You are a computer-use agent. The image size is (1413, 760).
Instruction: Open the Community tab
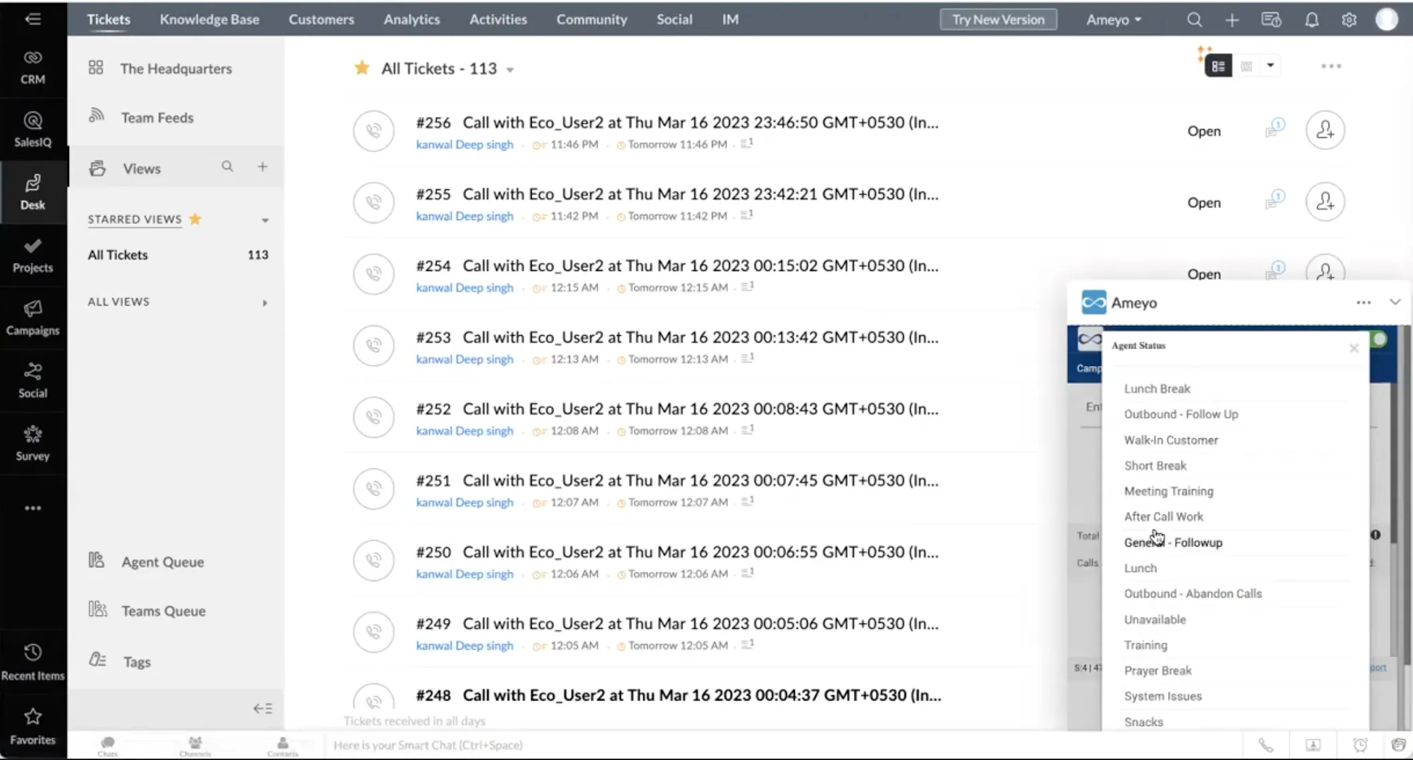[592, 19]
